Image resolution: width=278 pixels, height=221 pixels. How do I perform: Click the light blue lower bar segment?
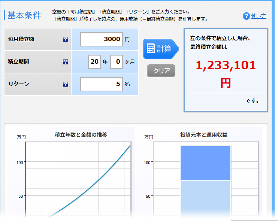(205, 198)
